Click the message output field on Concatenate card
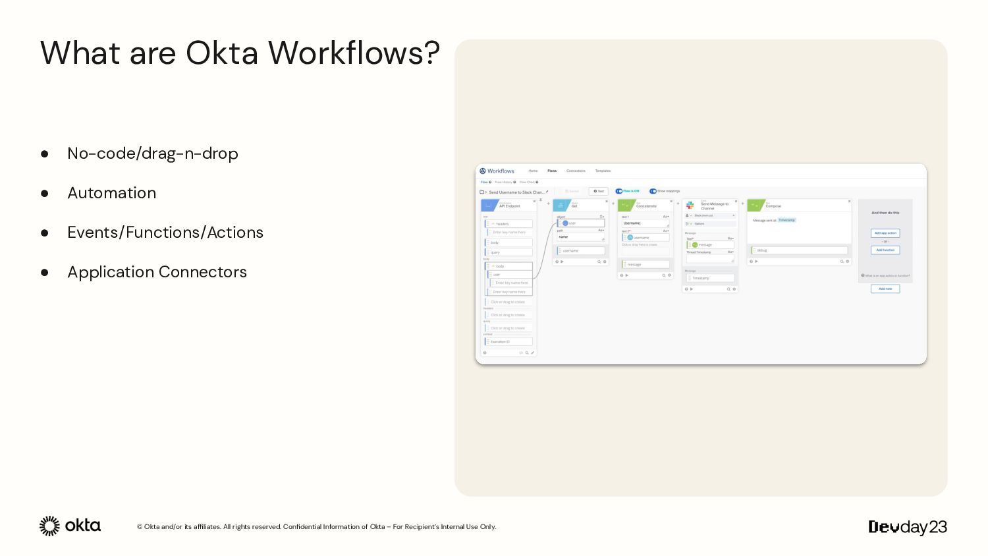Screen dimensions: 988x556 coord(645,264)
